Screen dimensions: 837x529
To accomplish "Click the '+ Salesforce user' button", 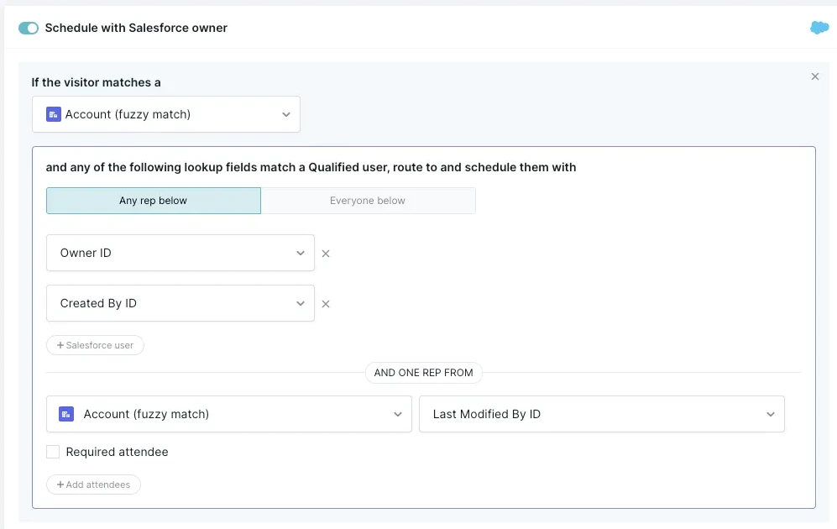I will 95,345.
